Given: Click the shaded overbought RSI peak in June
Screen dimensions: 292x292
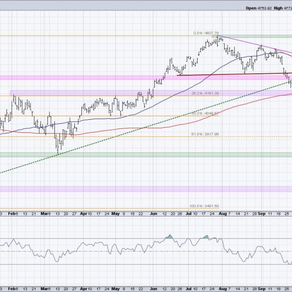Looking at the screenshot, I should (170, 237).
